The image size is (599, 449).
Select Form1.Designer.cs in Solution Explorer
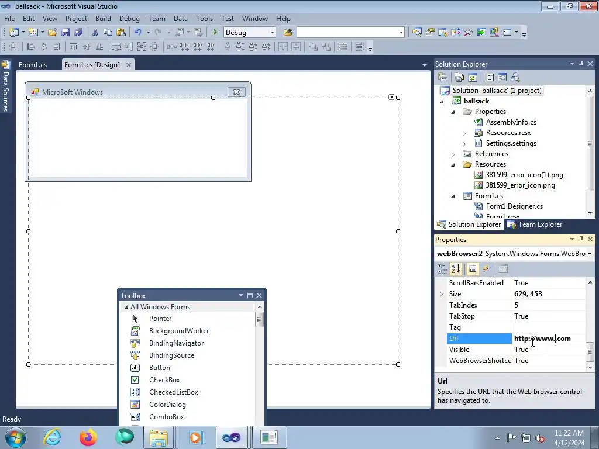pos(514,206)
